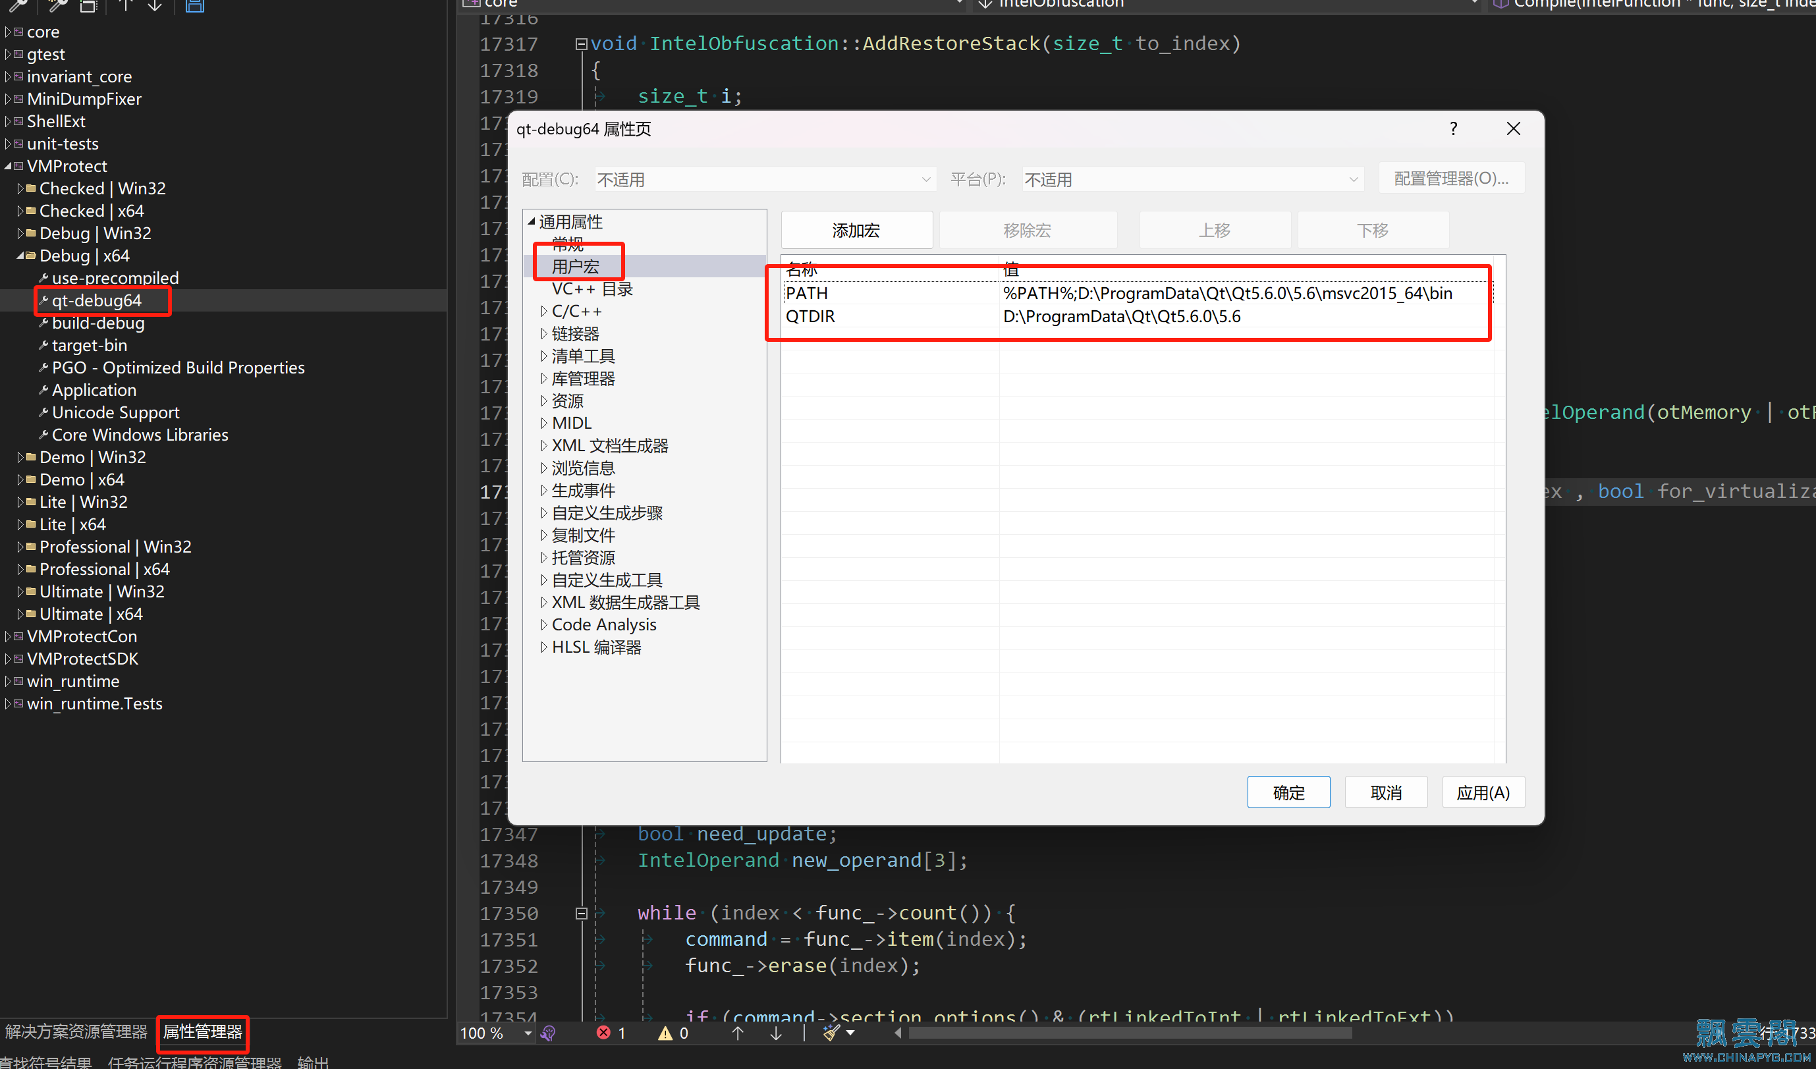Switch to the 解决方案资源管理器 tab
Viewport: 1816px width, 1069px height.
coord(76,1032)
